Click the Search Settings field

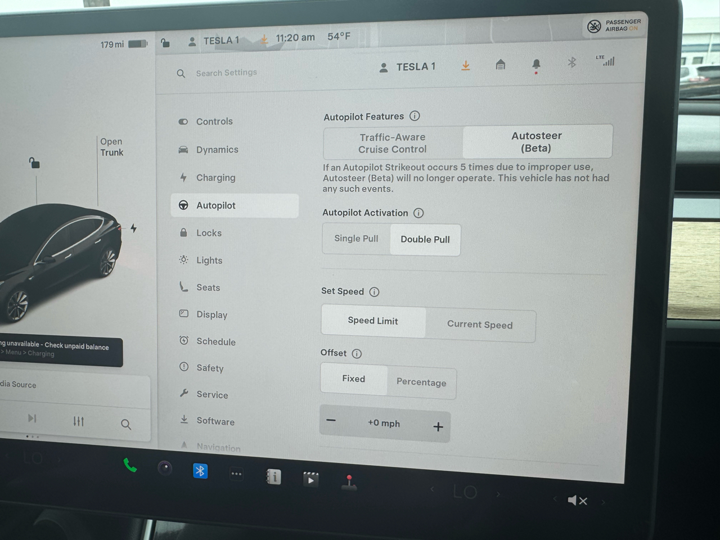coord(226,73)
